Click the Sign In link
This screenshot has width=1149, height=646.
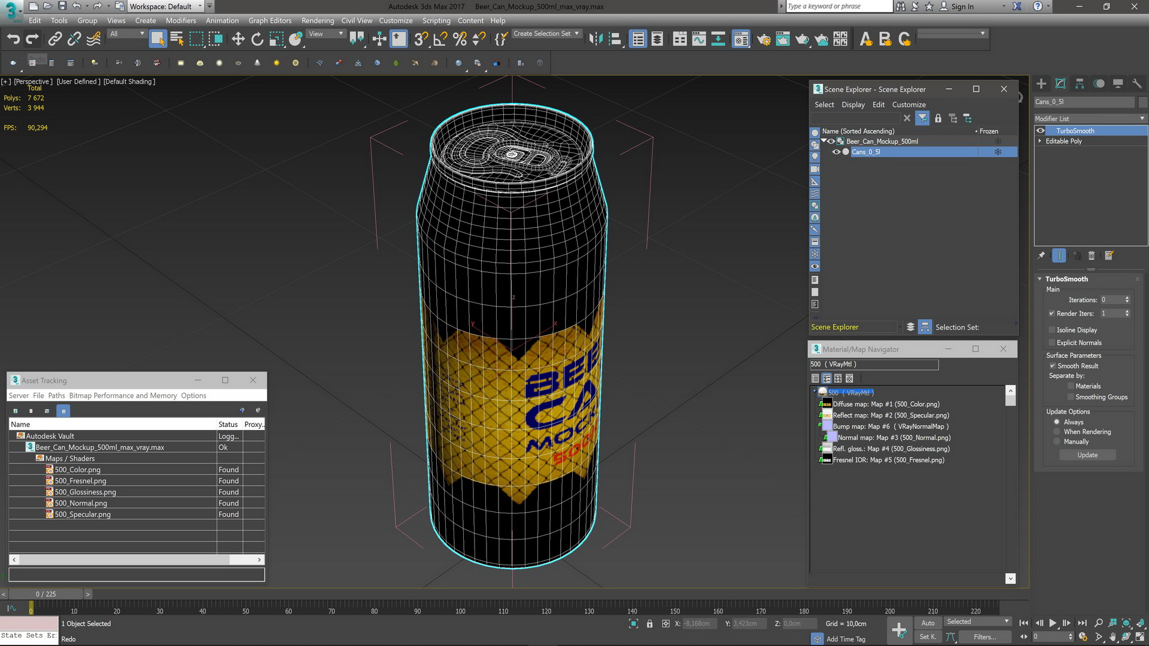click(x=962, y=7)
